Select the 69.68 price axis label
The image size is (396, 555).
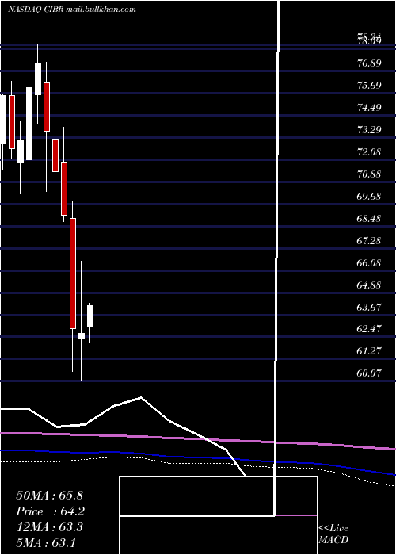pos(370,197)
